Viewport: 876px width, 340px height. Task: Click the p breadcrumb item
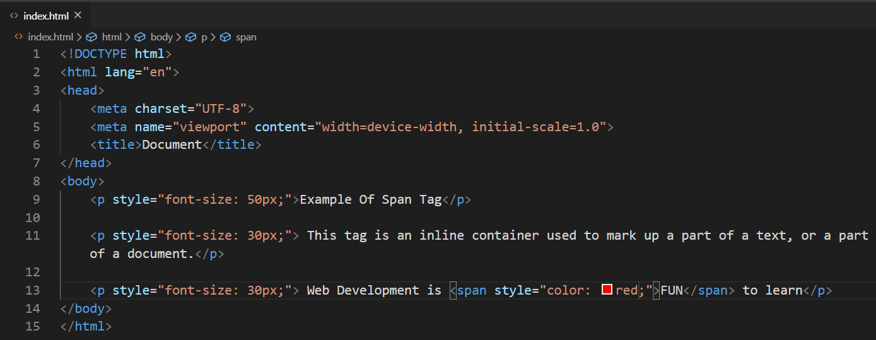(204, 37)
